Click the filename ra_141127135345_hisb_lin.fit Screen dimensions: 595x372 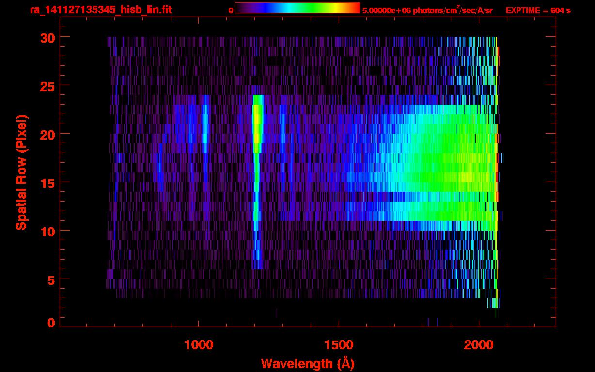pos(100,10)
